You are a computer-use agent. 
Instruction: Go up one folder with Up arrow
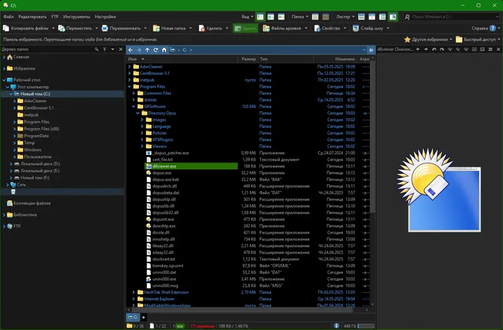pos(147,49)
